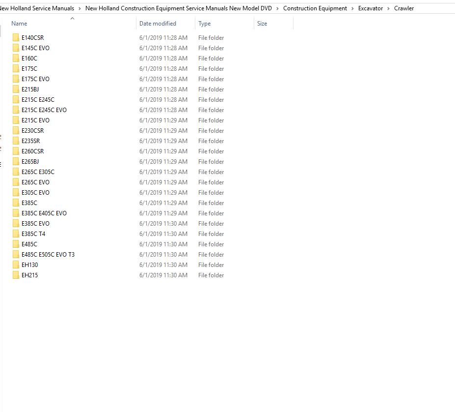Toggle sort direction arrow above Name
Image resolution: width=455 pixels, height=412 pixels.
[x=73, y=18]
